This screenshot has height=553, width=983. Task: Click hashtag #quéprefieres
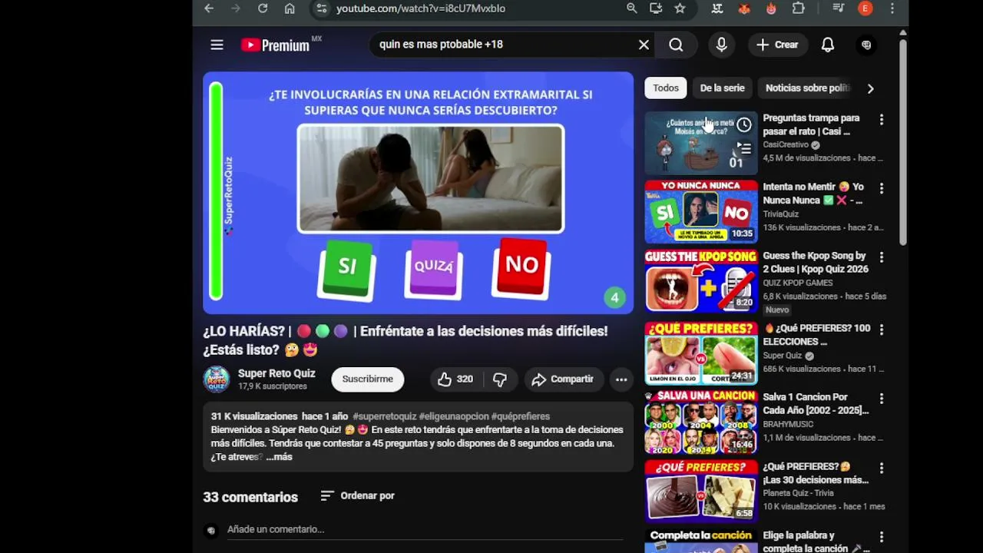click(521, 416)
